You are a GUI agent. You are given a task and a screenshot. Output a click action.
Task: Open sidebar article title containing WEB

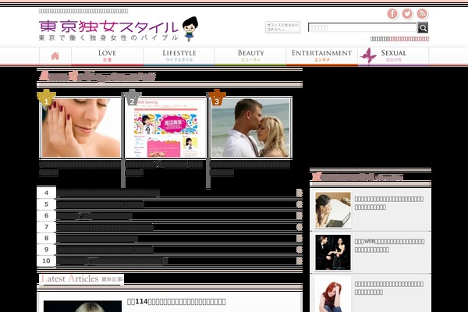click(x=389, y=246)
